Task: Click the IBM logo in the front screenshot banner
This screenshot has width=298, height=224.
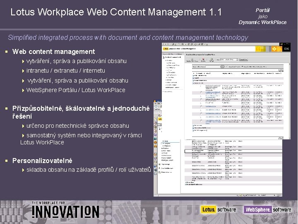Action: [286, 49]
